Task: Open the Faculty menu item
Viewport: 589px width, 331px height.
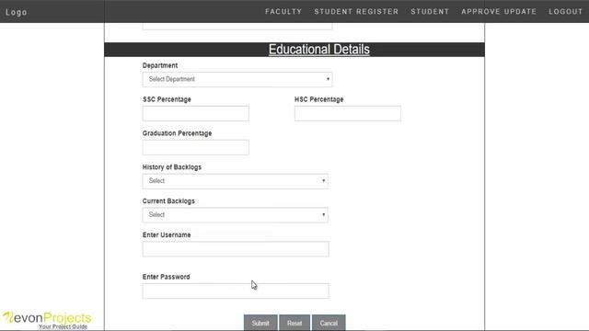Action: [283, 12]
